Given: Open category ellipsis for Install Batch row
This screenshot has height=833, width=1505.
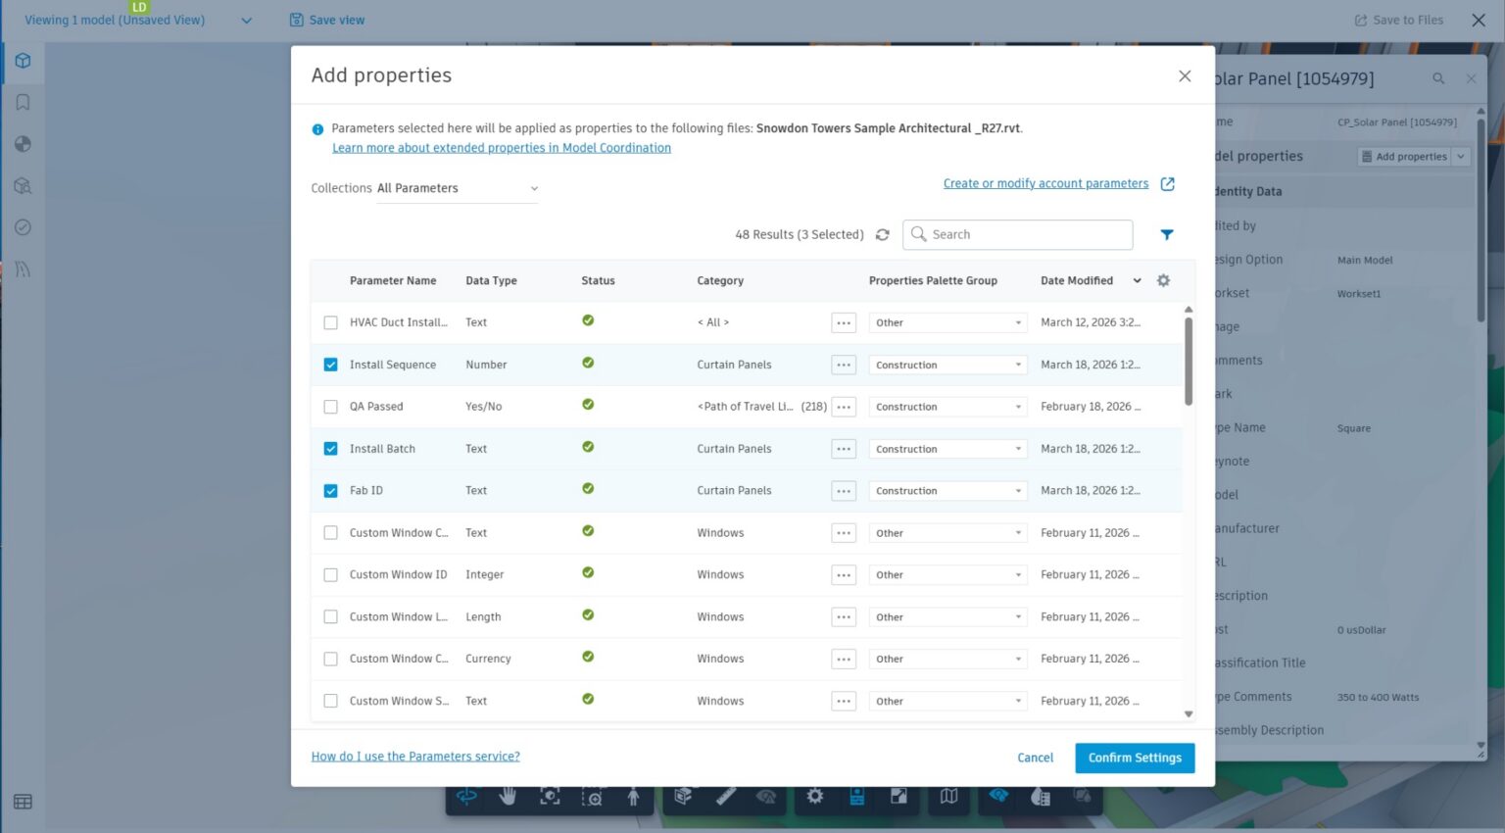Looking at the screenshot, I should (x=844, y=449).
